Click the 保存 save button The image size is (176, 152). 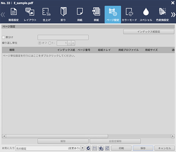143,148
